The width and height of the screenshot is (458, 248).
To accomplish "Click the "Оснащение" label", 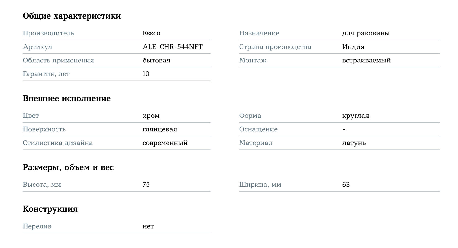I will tap(258, 129).
